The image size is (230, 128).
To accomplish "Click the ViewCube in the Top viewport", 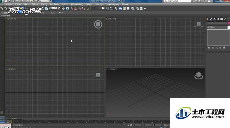I will pyautogui.click(x=98, y=24).
